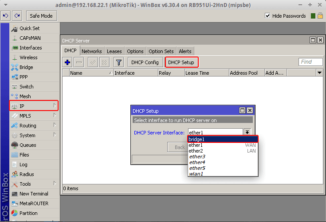
Task: Click the Undo arrow icon
Action: [x=6, y=16]
